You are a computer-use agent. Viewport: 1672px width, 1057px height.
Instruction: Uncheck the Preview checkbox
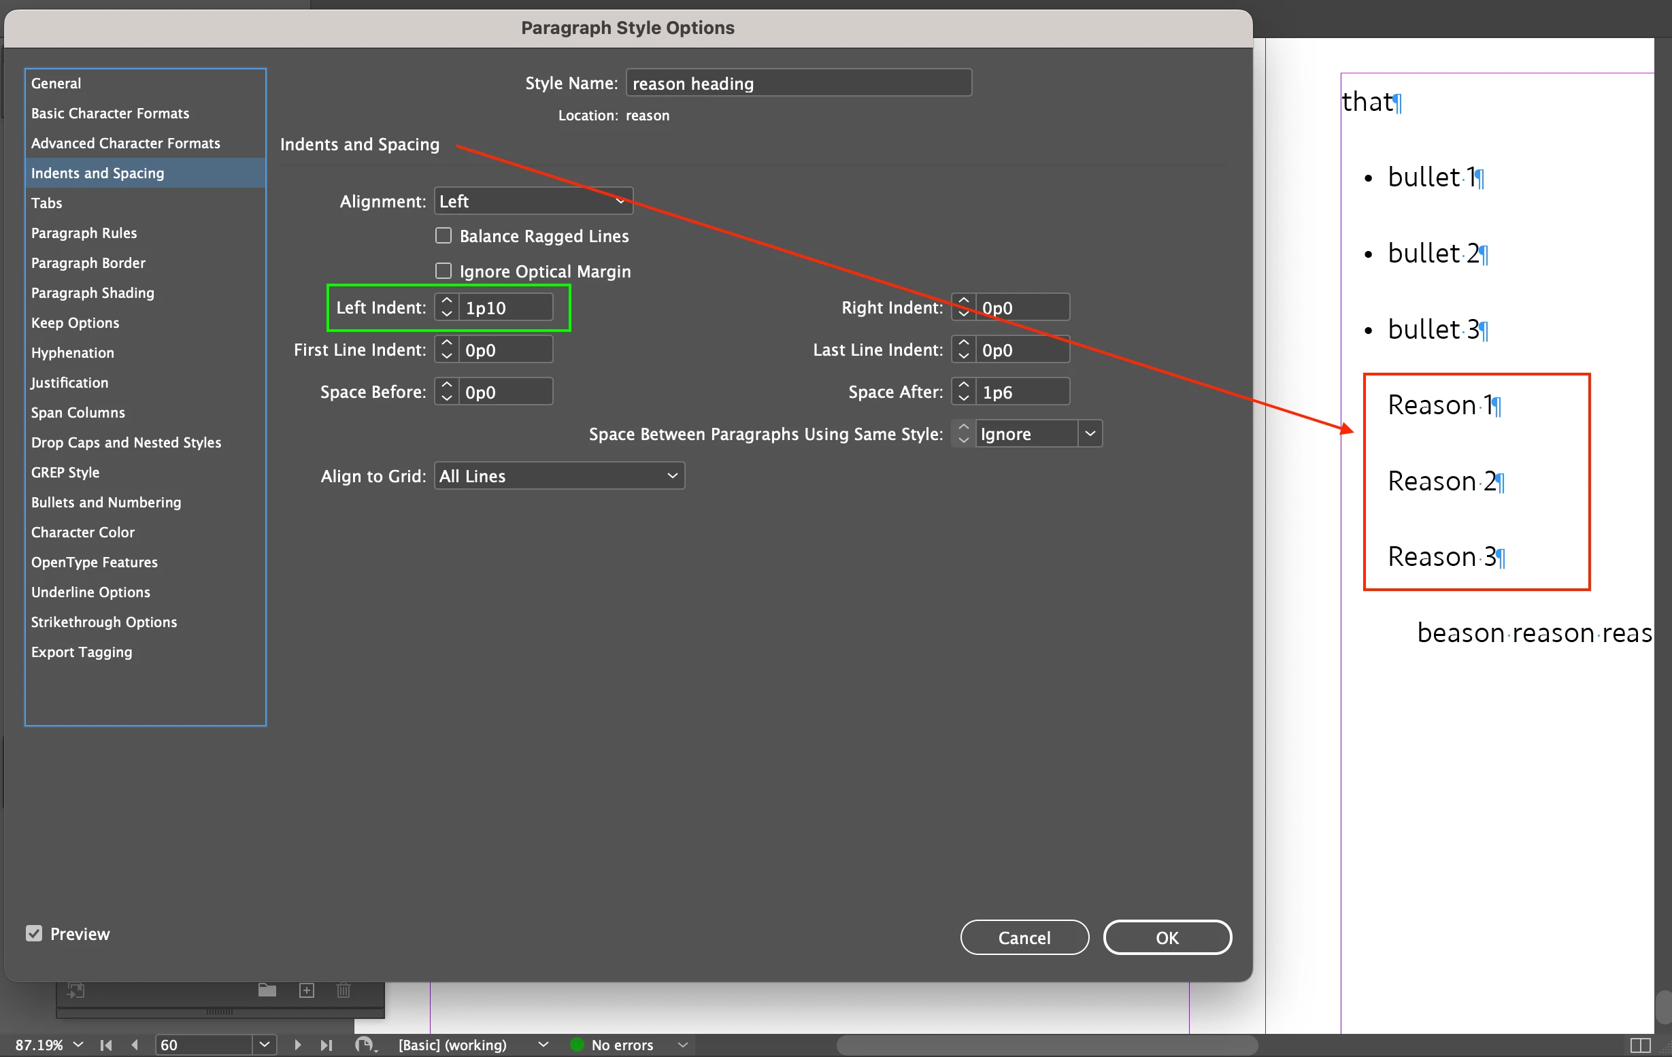(x=34, y=933)
